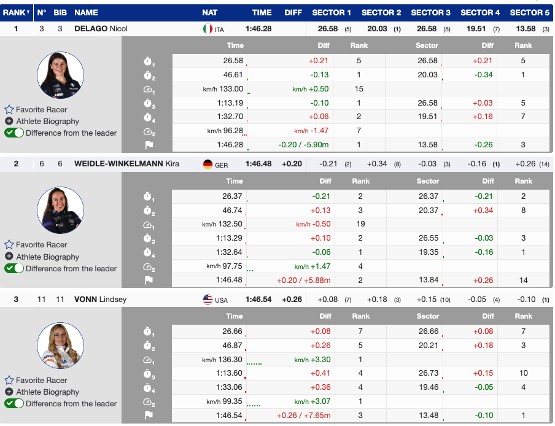This screenshot has width=555, height=426.
Task: Click first speedometer icon in Vonn details
Action: coord(148,360)
